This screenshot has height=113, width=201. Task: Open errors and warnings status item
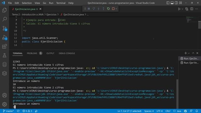27,111
